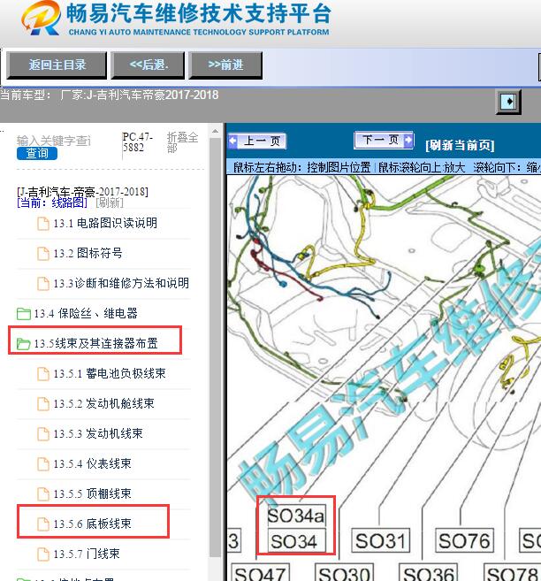Click the 13.2 document page icon

[x=43, y=254]
